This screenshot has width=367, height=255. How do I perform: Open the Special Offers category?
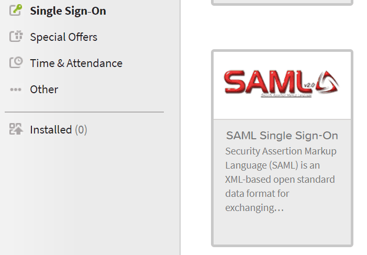point(63,37)
